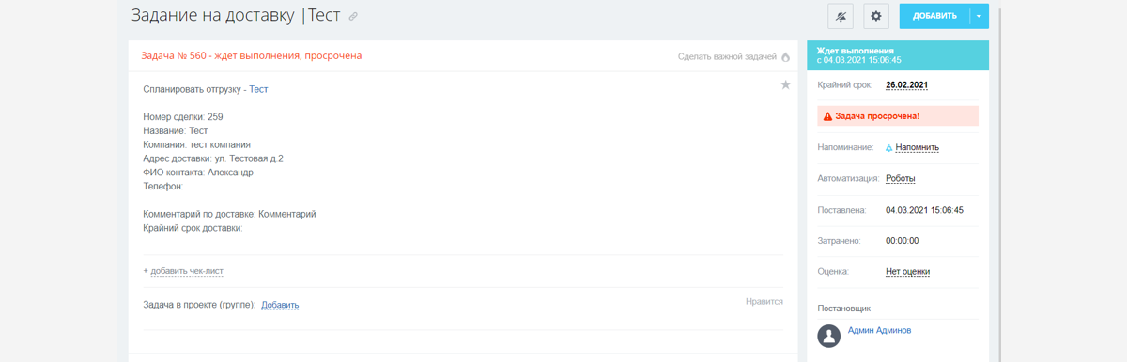The image size is (1127, 362).
Task: Select the Номер сделки: 259 line
Action: (183, 117)
